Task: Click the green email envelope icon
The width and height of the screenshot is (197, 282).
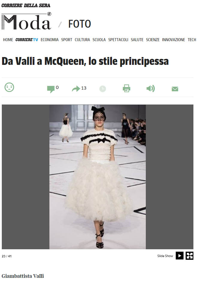Action: pos(175,89)
